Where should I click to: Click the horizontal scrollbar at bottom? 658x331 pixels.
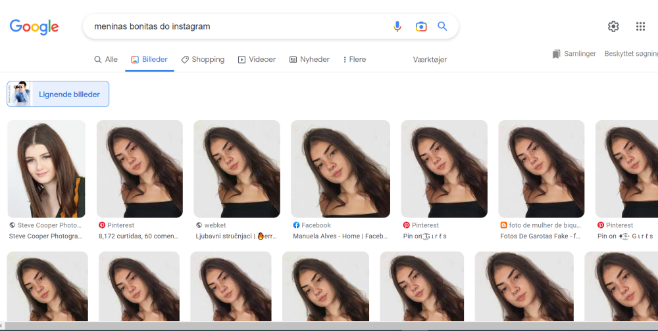329,326
